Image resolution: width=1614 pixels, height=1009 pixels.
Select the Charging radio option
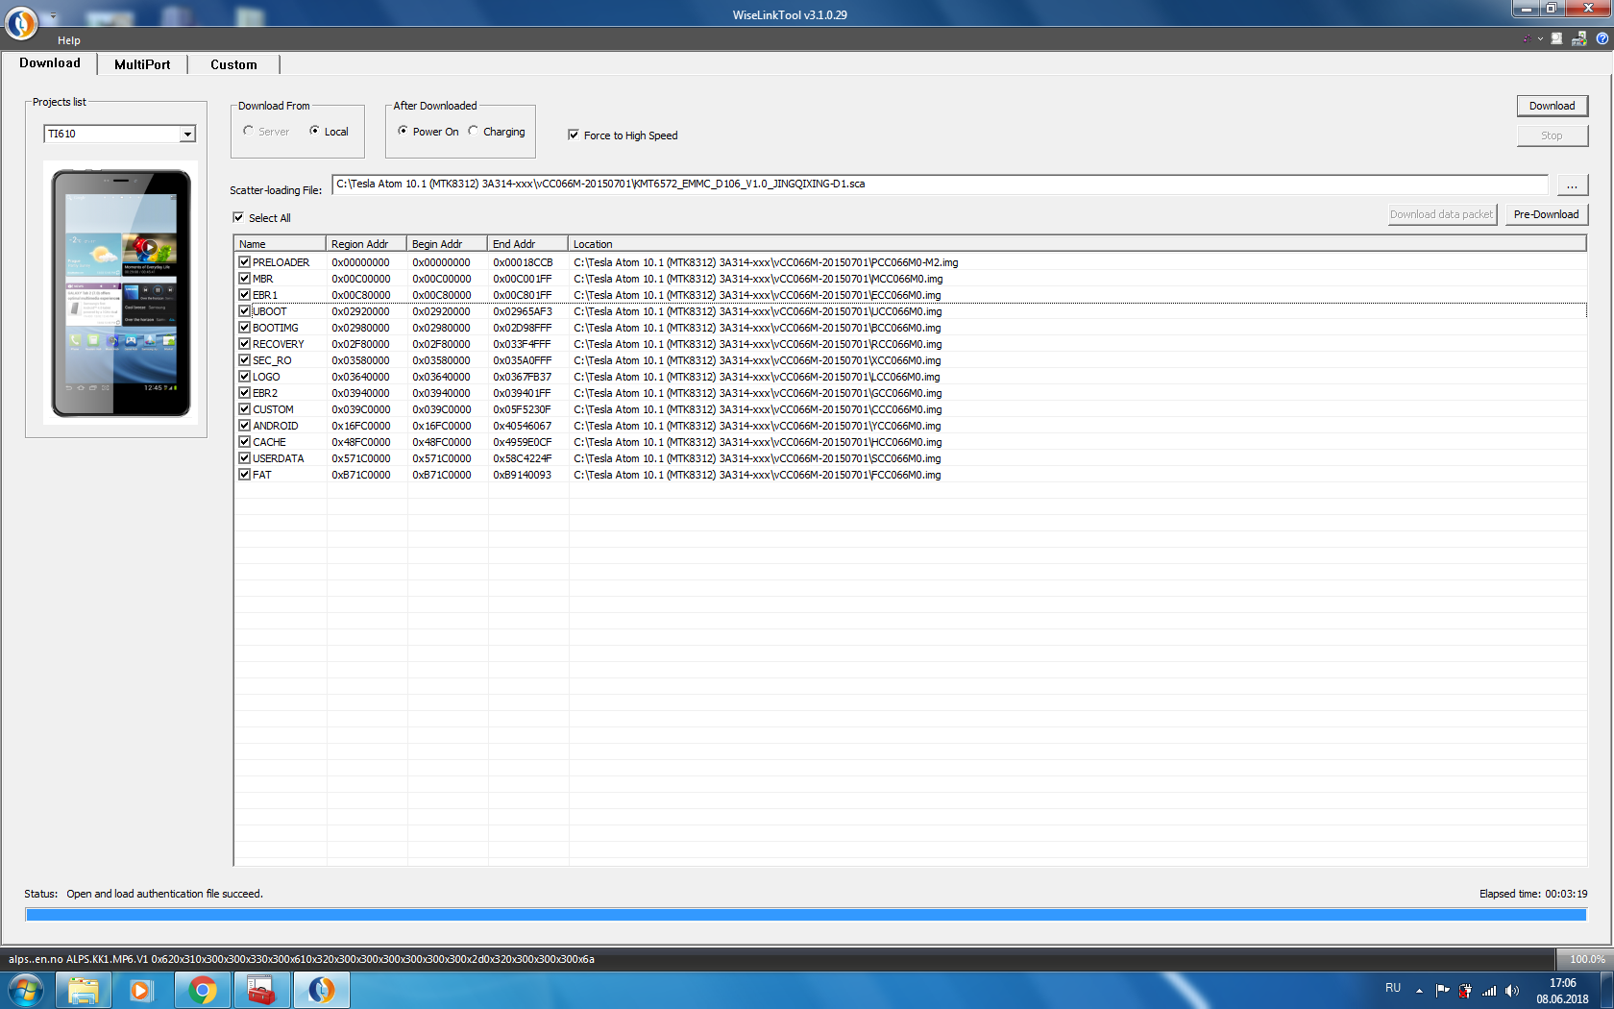(x=474, y=132)
